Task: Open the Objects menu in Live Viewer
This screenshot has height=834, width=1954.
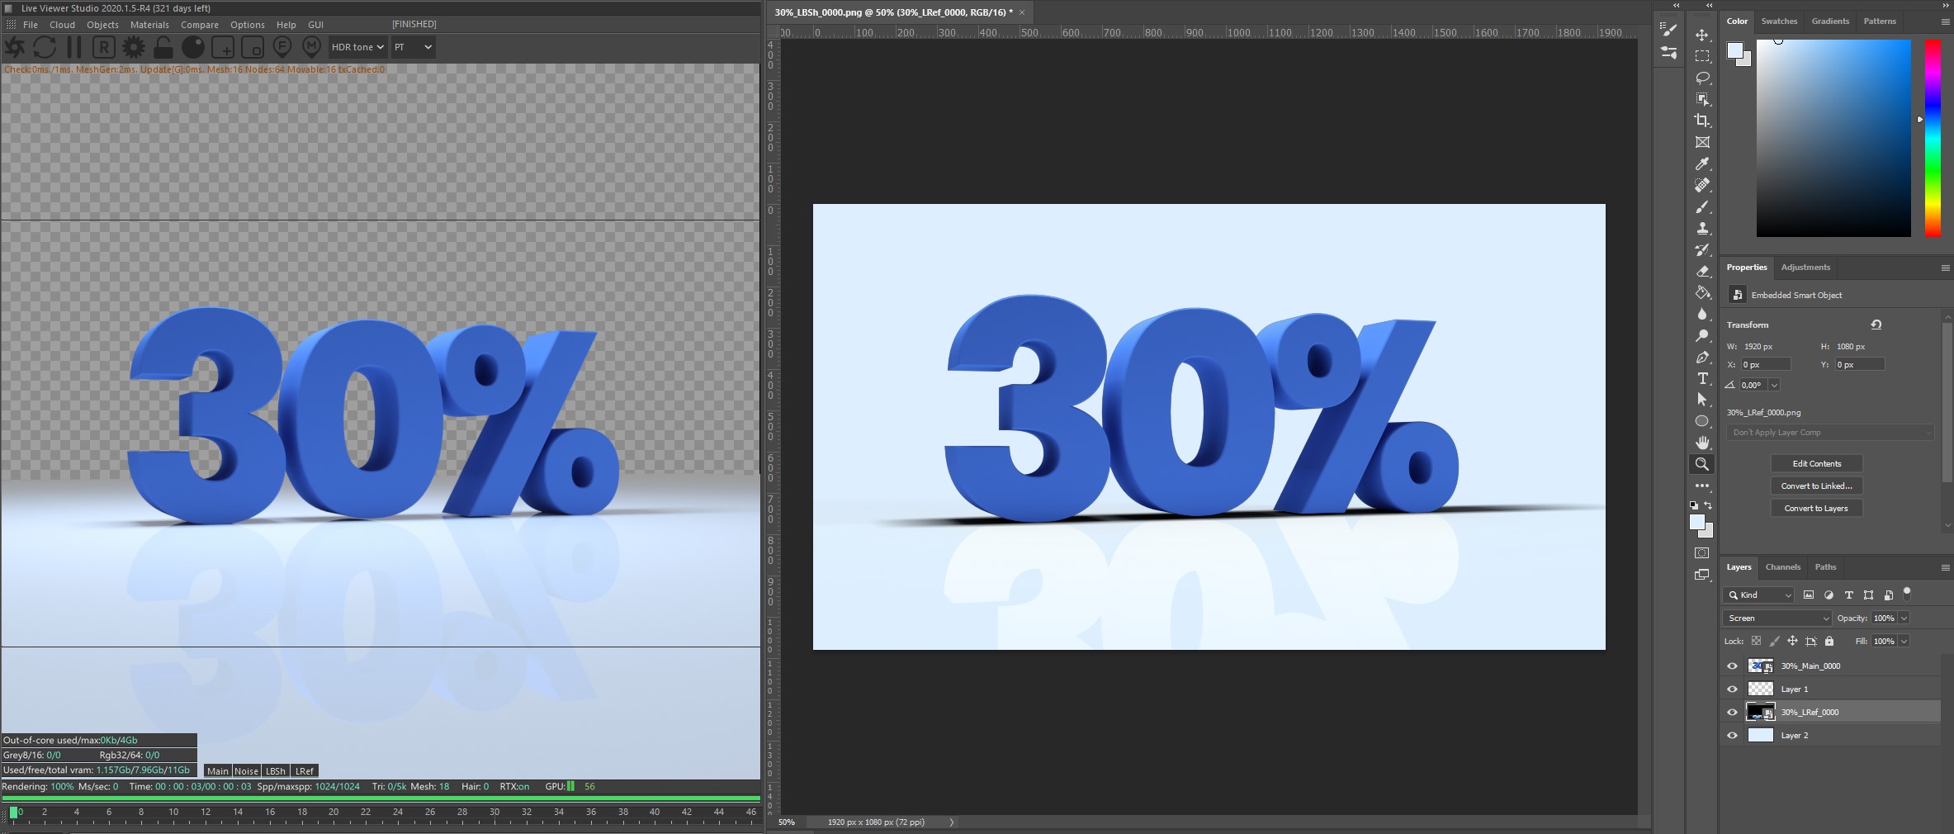Action: click(x=102, y=25)
